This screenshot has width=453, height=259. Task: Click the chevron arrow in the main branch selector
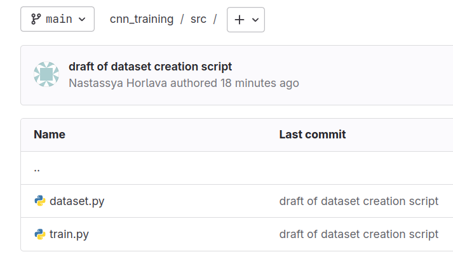[81, 20]
